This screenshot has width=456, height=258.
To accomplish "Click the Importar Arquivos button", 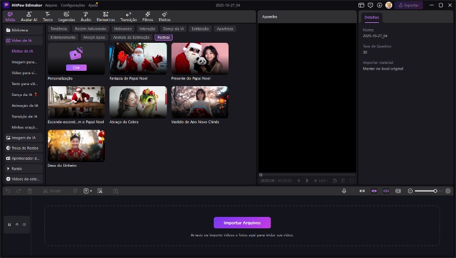I will pos(242,223).
